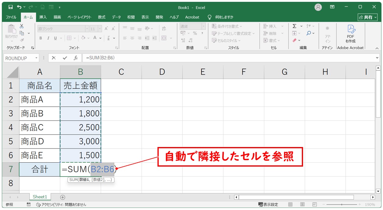The image size is (383, 210).
Task: Click the AutoSum sigma icon
Action: 294,26
